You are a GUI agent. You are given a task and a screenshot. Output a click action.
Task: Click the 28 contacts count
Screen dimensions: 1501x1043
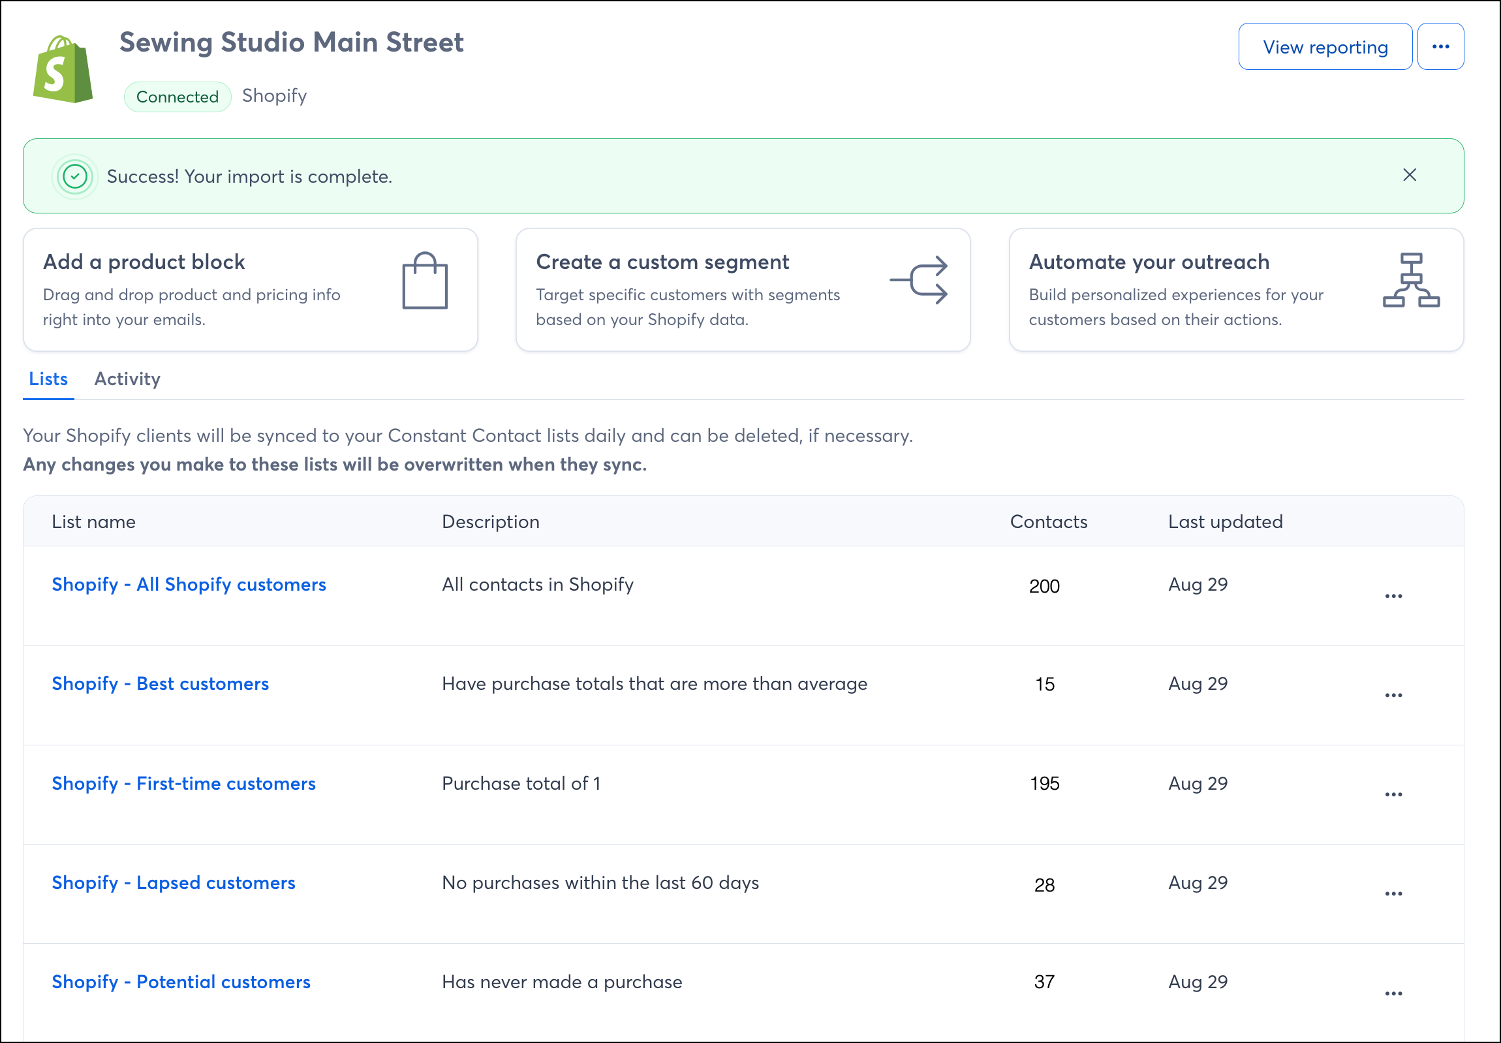coord(1044,885)
